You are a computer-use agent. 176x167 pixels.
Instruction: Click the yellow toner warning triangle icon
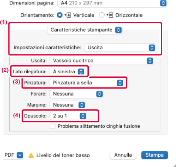(31, 156)
